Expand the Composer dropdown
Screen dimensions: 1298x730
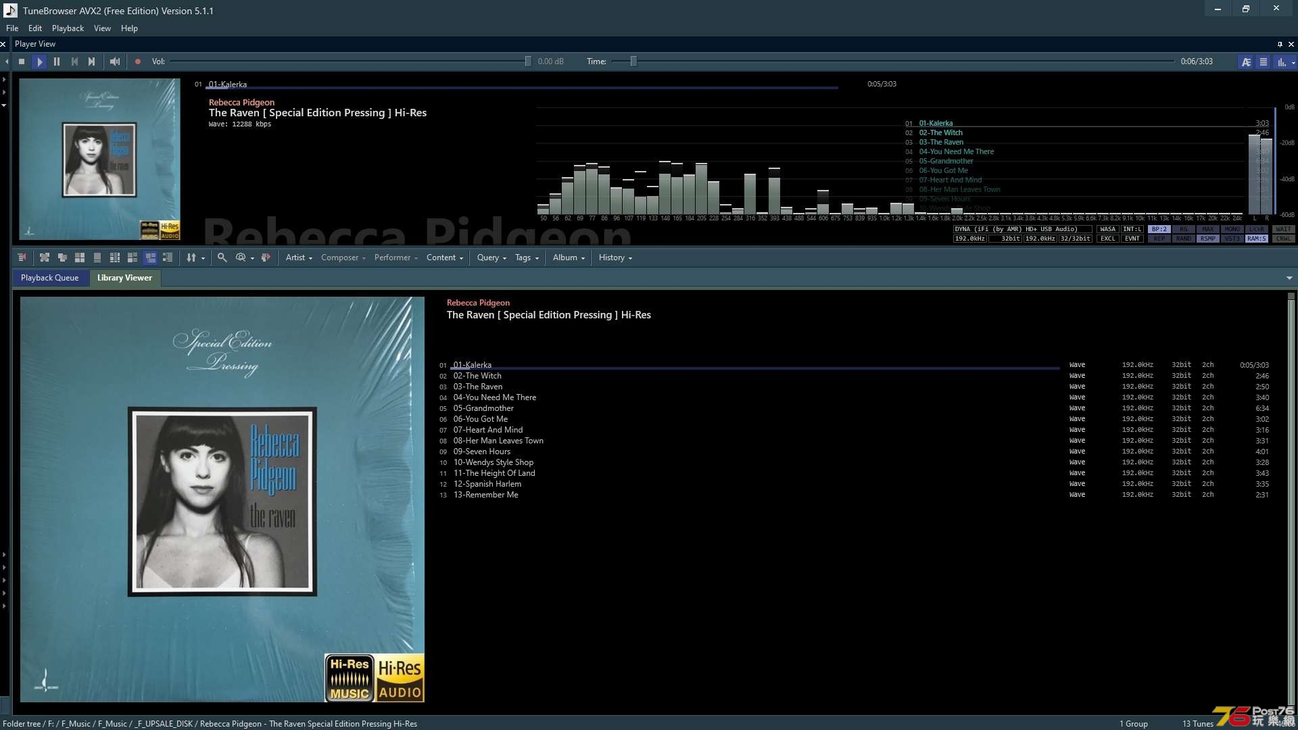coord(343,258)
